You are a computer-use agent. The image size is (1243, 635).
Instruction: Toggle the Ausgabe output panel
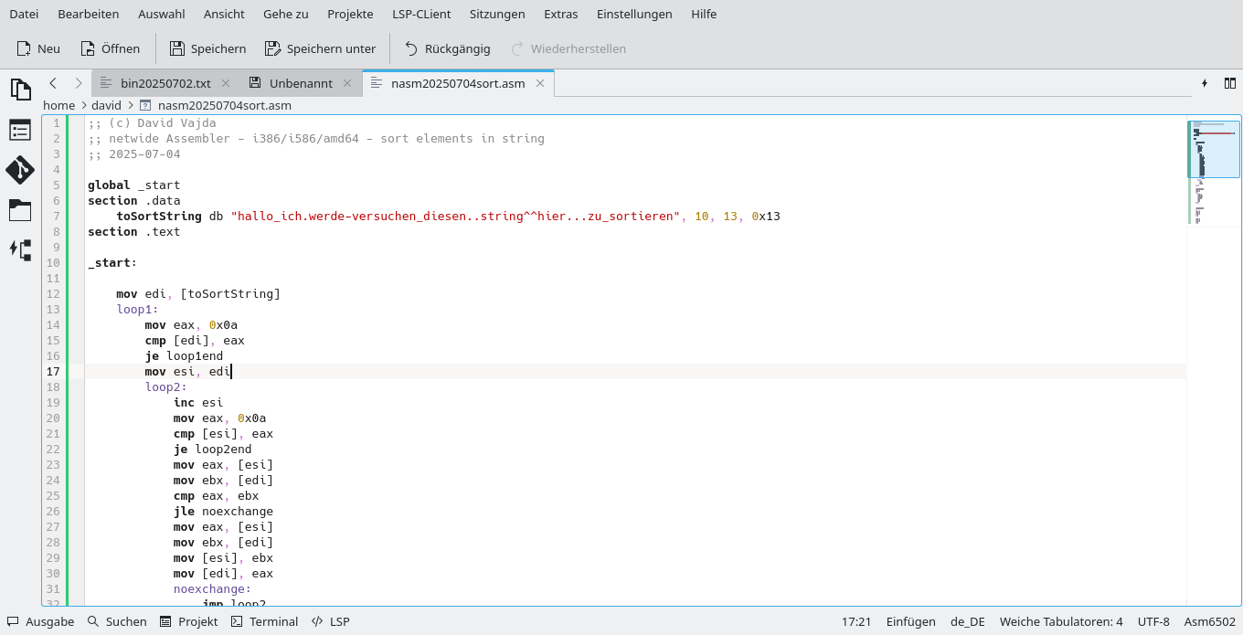(40, 621)
